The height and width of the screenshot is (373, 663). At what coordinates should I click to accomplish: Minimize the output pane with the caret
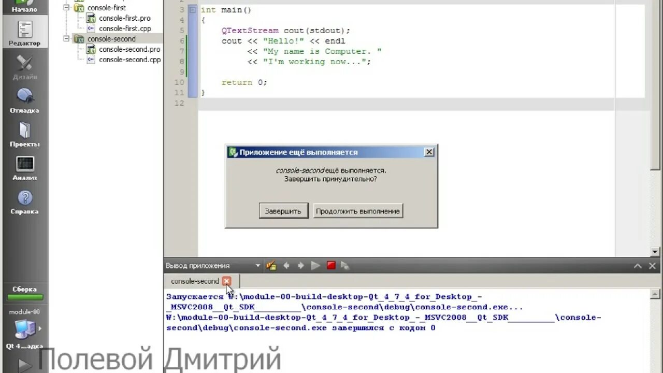tap(638, 266)
